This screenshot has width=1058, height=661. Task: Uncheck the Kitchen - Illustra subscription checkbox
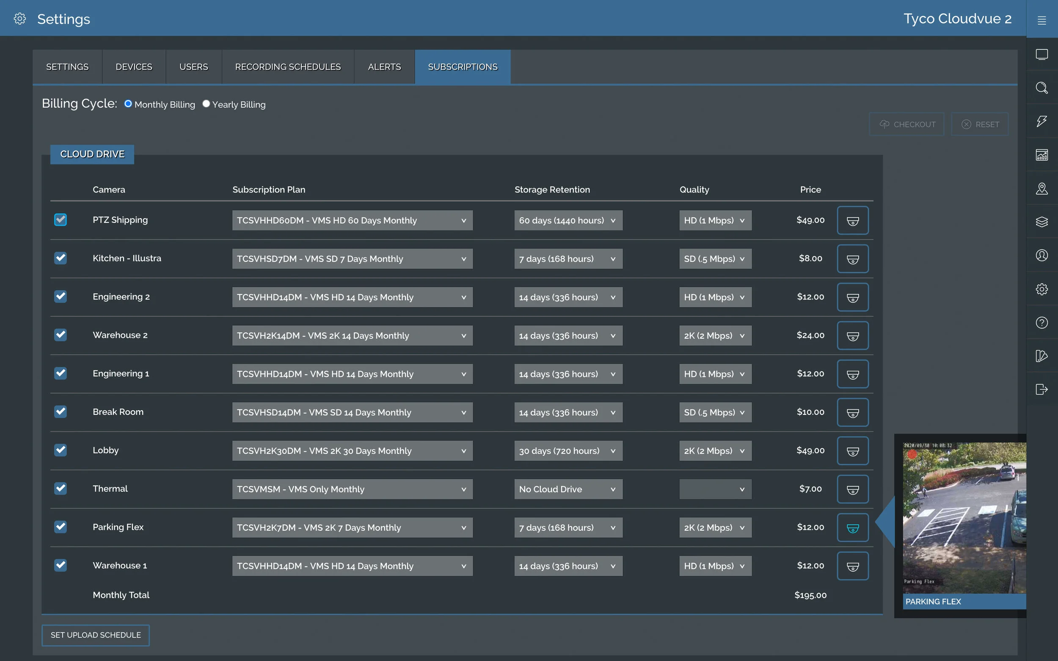coord(61,258)
